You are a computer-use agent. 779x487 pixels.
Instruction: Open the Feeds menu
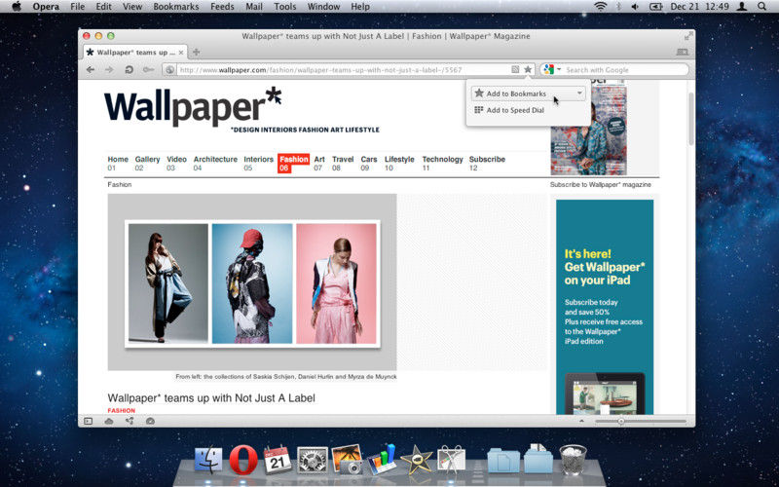222,7
